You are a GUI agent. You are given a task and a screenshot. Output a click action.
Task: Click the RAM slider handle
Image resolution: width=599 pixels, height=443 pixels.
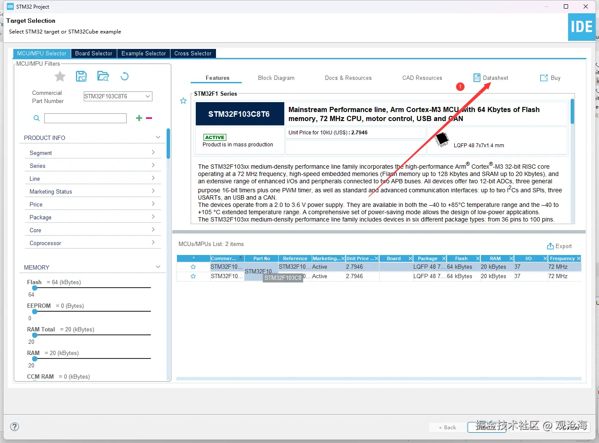[35, 359]
